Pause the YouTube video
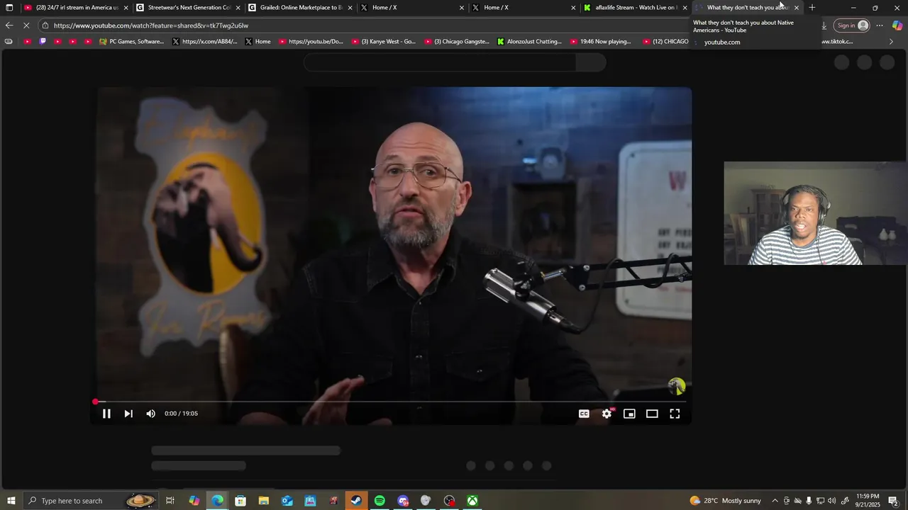Screen dimensions: 908x510 tap(106, 414)
